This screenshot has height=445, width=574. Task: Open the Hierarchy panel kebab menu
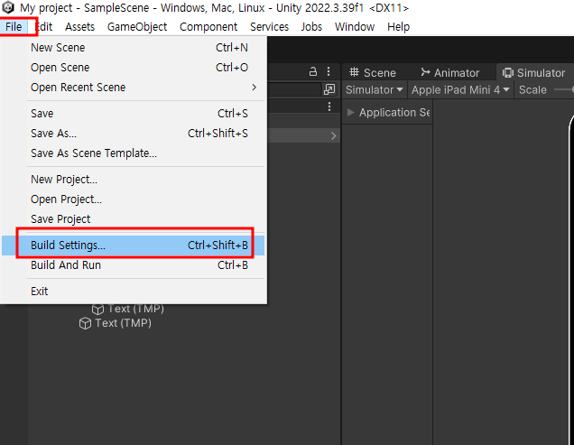[x=329, y=71]
